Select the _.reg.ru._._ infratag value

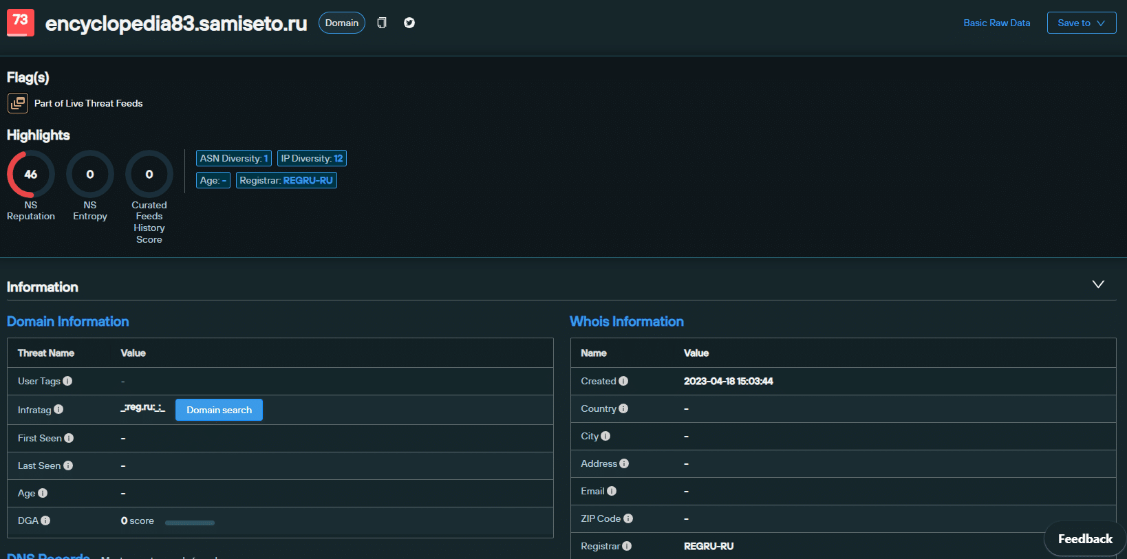click(143, 408)
